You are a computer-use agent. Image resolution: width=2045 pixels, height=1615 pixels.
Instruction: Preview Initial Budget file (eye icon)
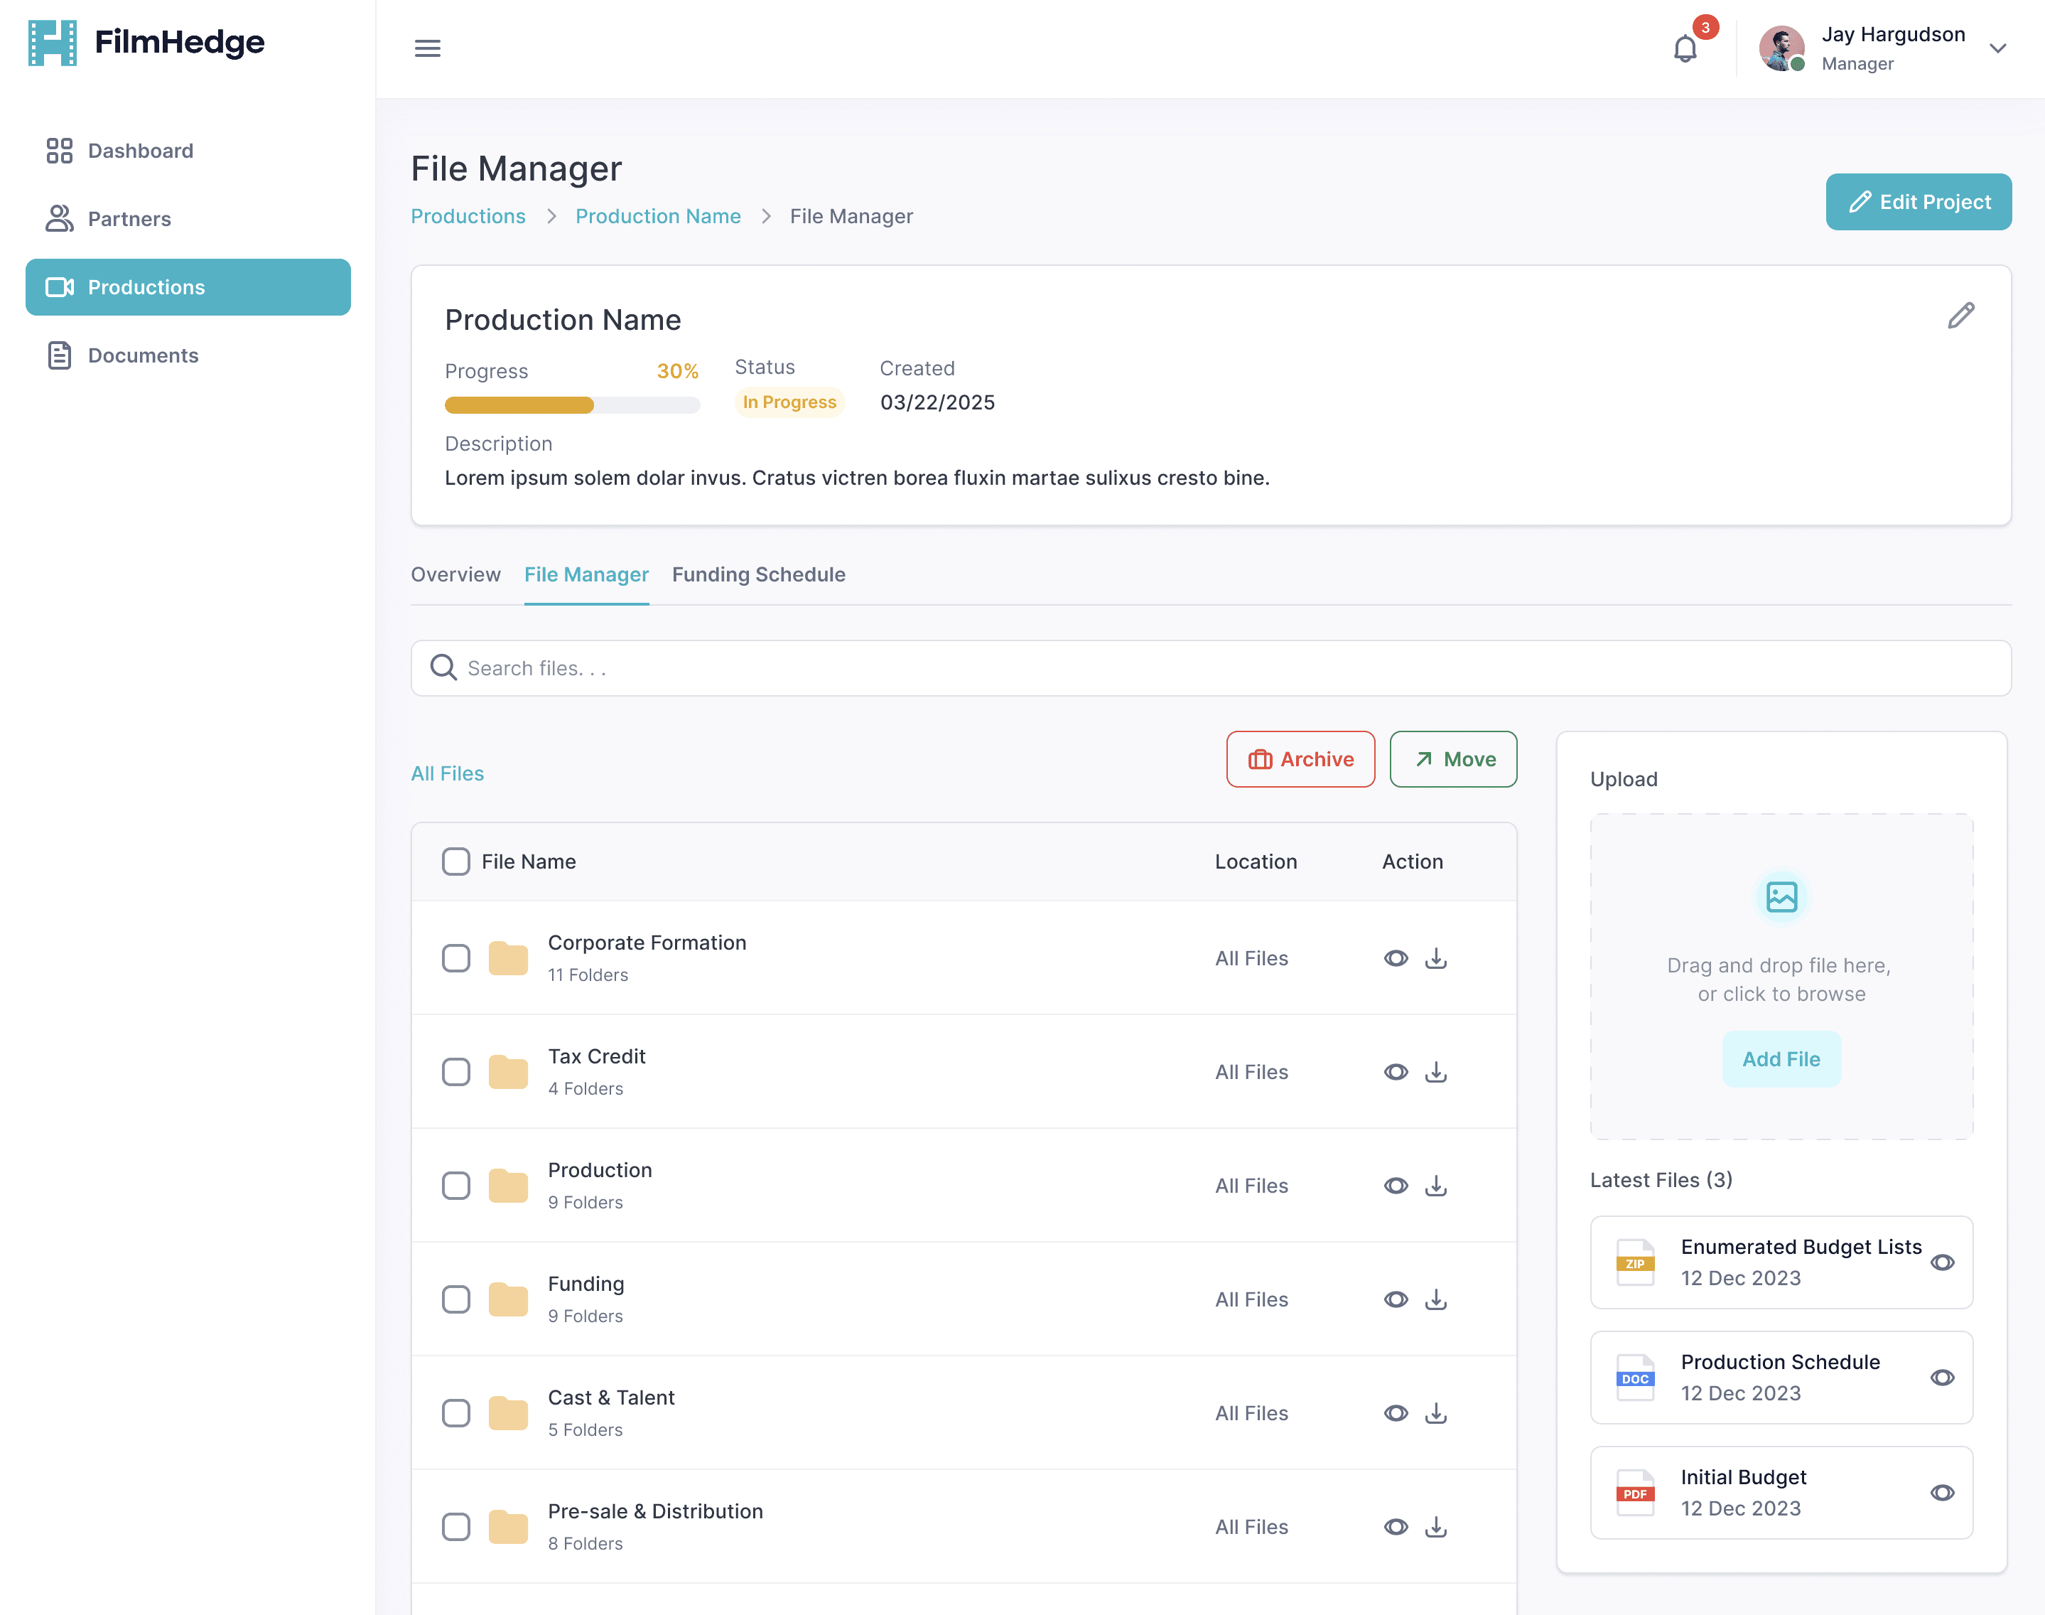[1942, 1493]
